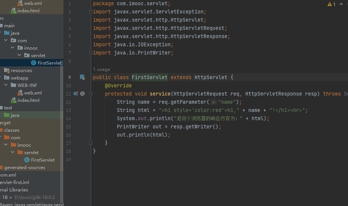Click the @ annotation gutter icon on line 11

(83, 94)
